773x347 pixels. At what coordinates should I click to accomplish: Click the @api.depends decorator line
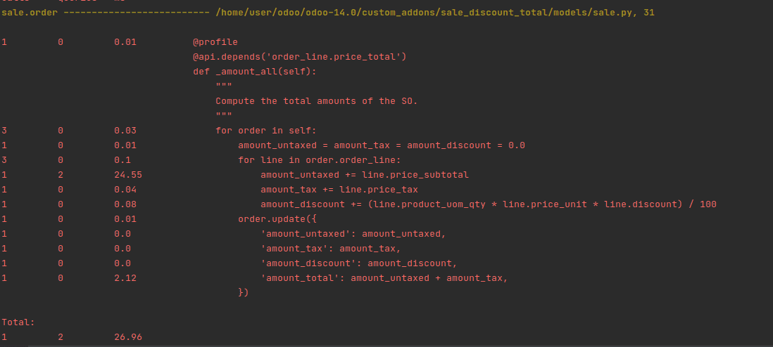coord(300,57)
